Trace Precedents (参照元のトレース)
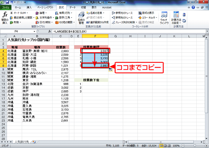 [122, 13]
